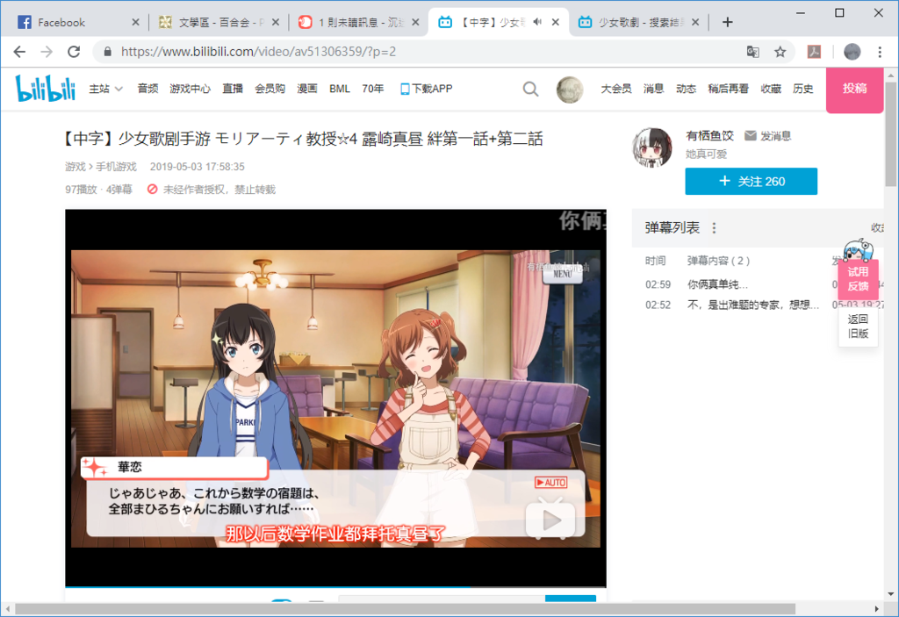Click the 大会员 link
The image size is (899, 617).
pyautogui.click(x=615, y=89)
